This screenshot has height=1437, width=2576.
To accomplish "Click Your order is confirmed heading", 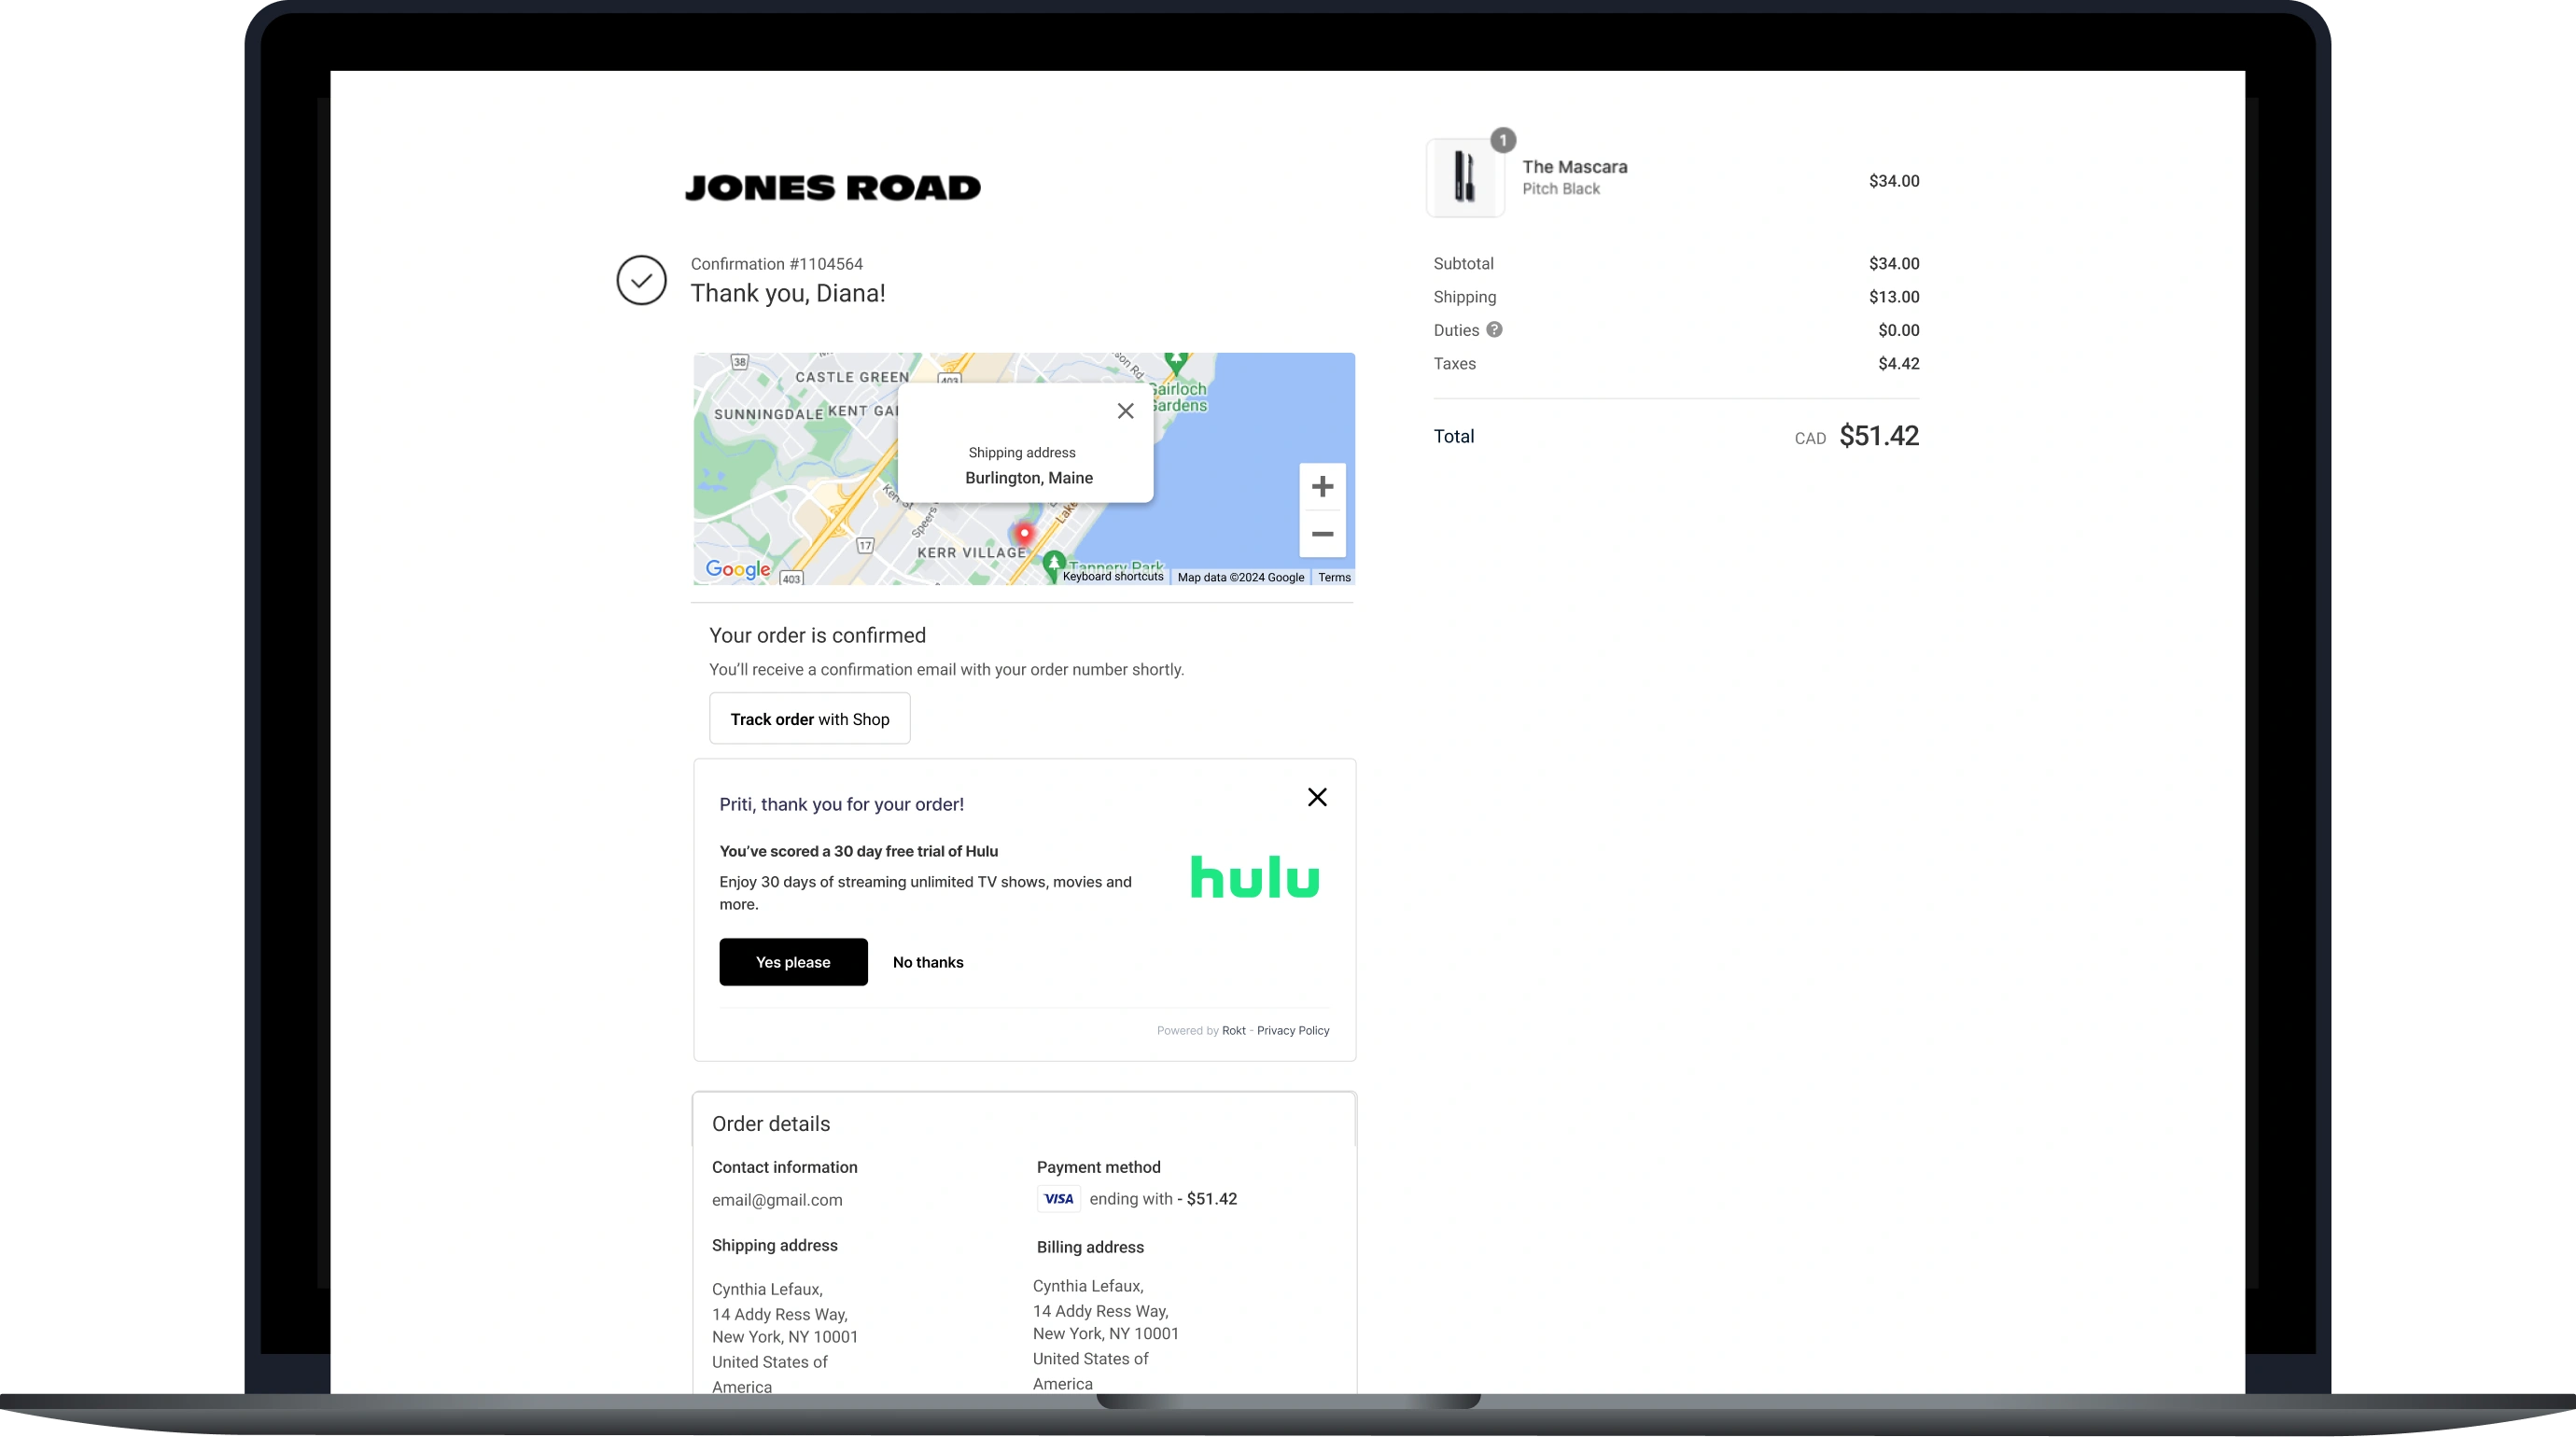I will (817, 636).
